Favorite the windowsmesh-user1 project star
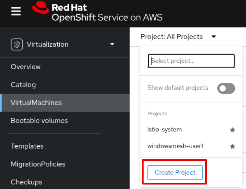This screenshot has width=246, height=189. pos(232,146)
